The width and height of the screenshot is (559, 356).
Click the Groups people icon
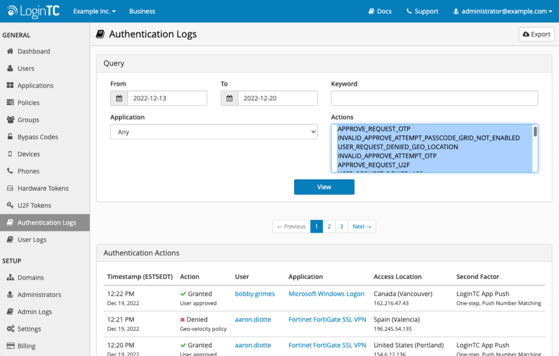10,120
